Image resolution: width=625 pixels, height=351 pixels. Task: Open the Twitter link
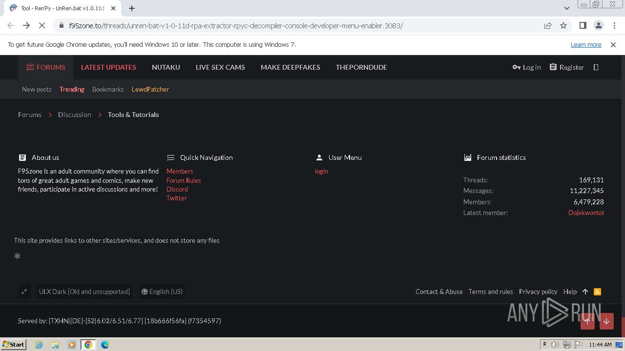click(x=177, y=198)
